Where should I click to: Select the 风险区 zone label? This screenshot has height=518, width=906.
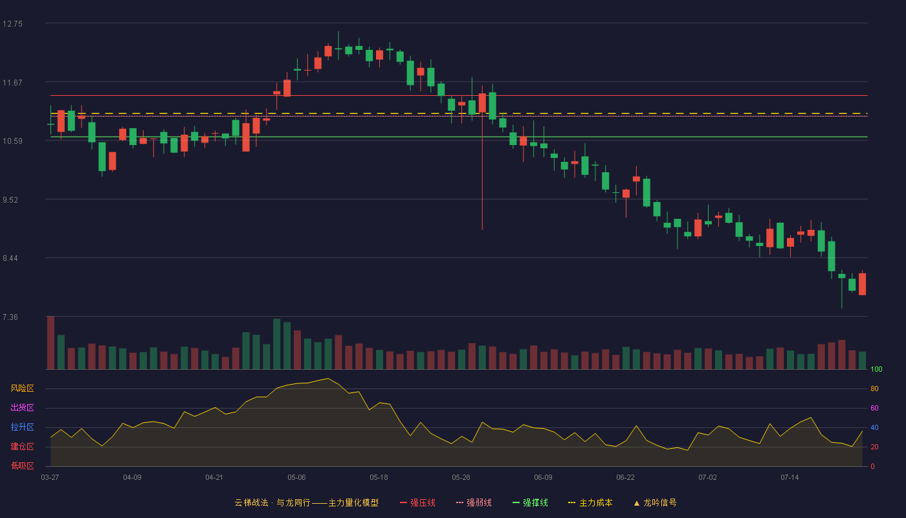(22, 388)
